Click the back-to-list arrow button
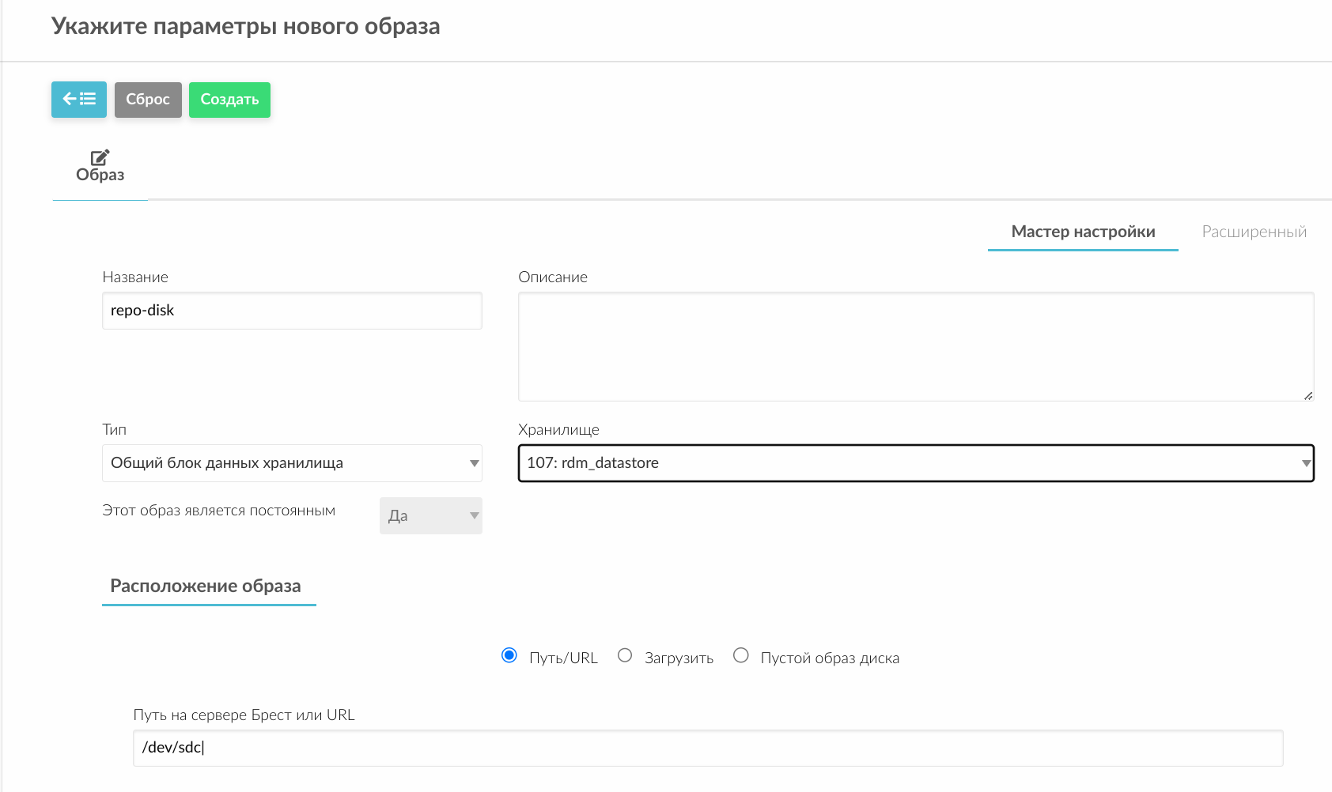The image size is (1332, 792). pyautogui.click(x=79, y=100)
